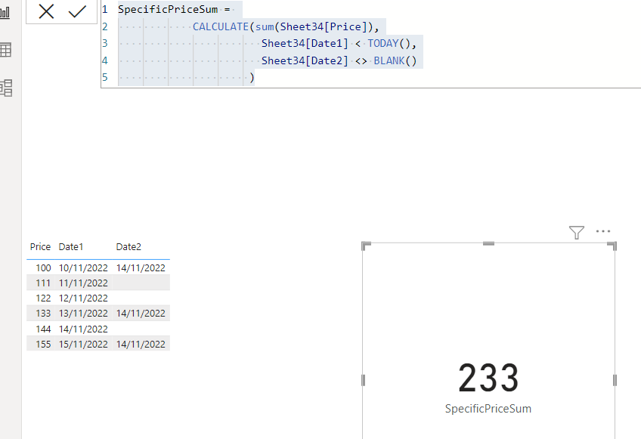Select the Date1 cell 14/11/2022

click(x=83, y=329)
